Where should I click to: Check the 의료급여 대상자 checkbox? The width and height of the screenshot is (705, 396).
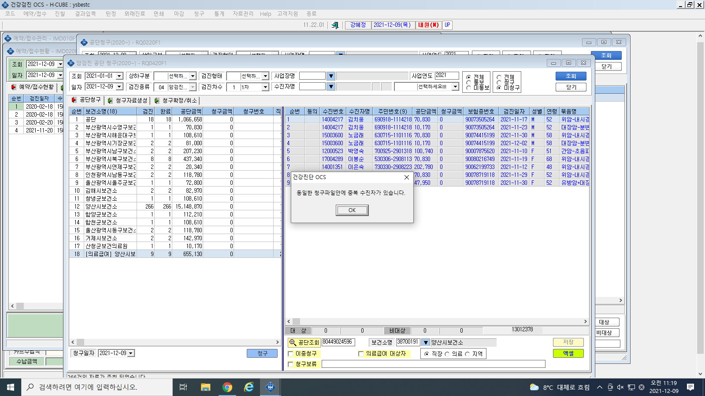[x=361, y=354]
